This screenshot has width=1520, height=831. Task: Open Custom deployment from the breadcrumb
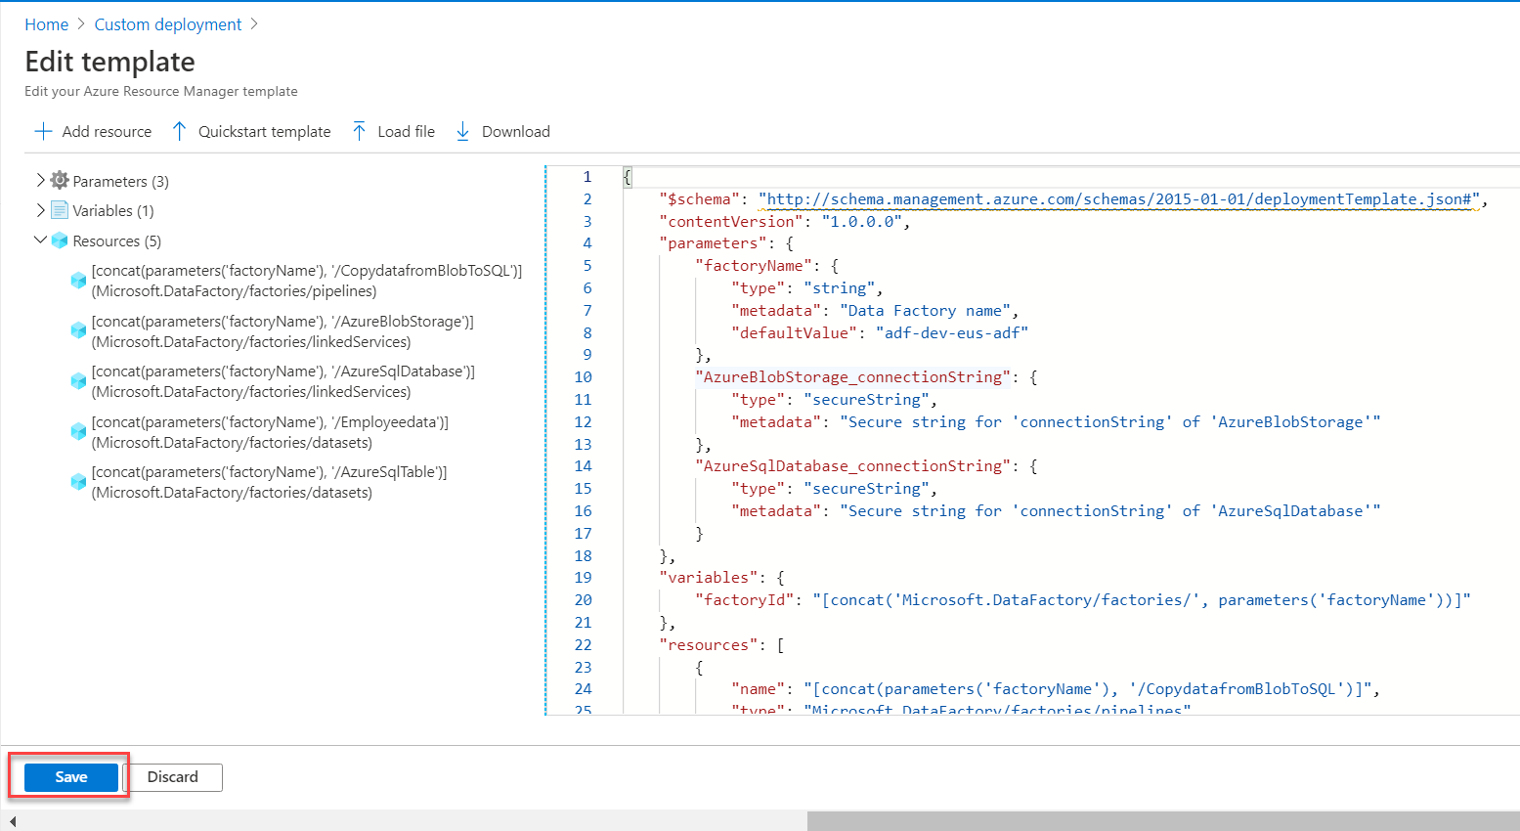pos(166,23)
